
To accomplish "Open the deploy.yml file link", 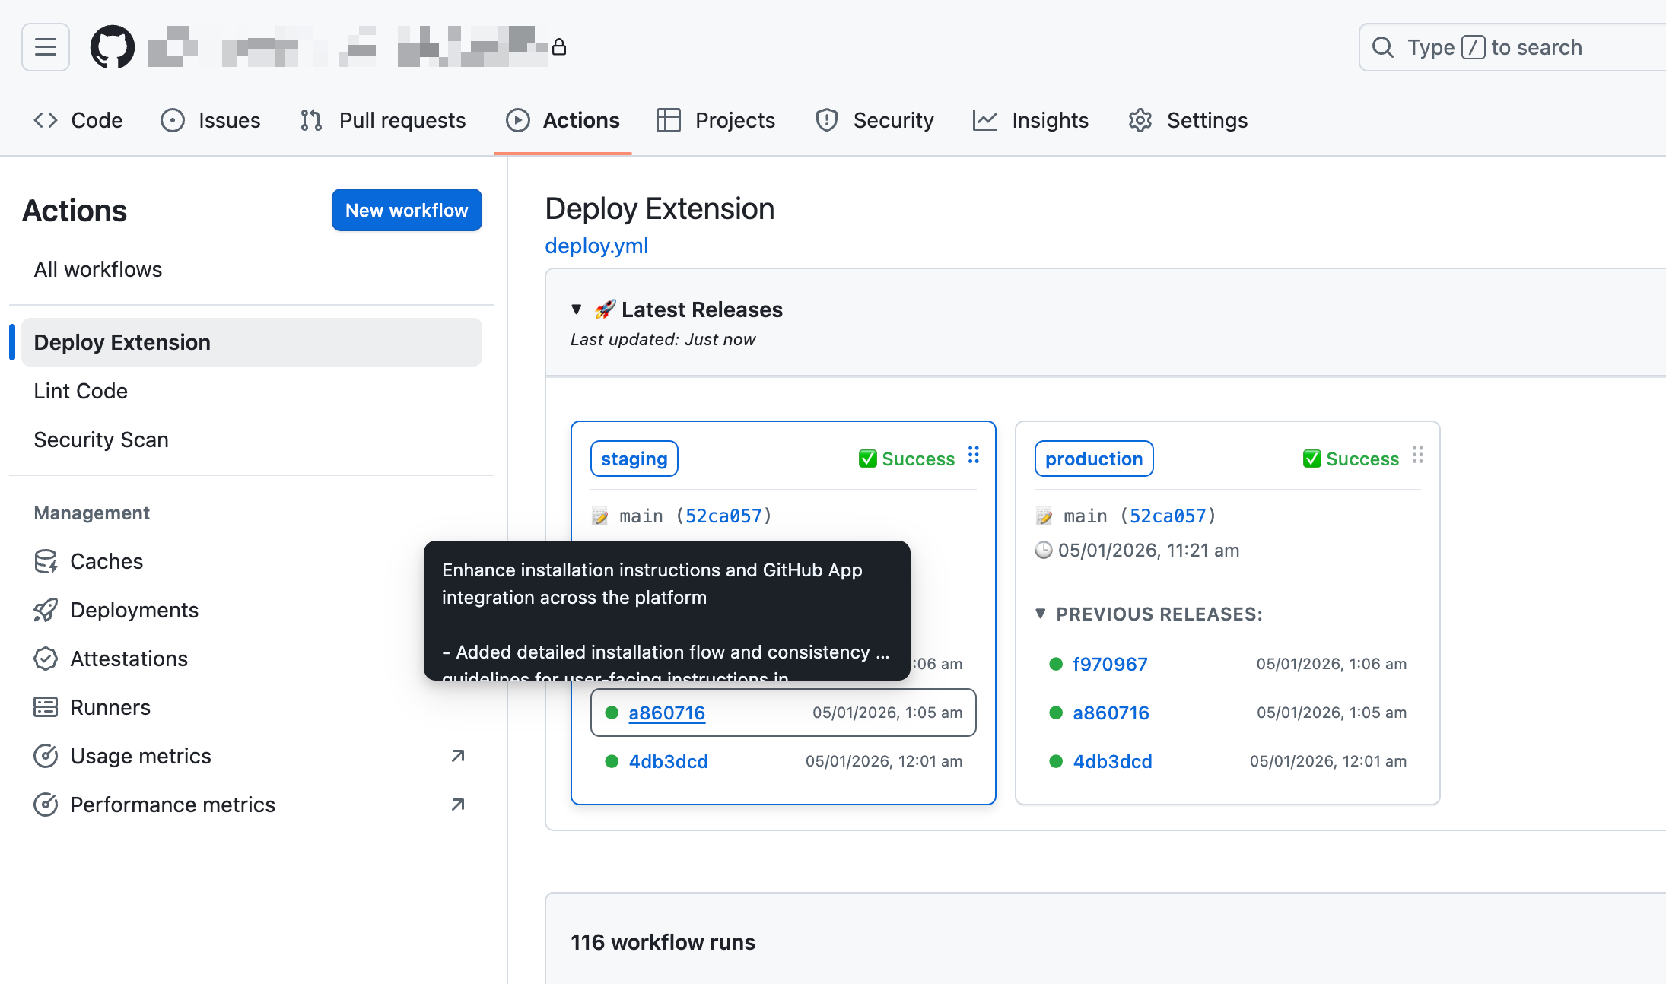I will pos(596,246).
